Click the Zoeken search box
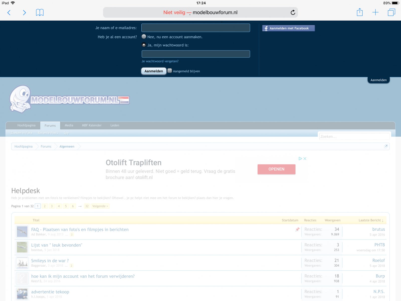Image resolution: width=401 pixels, height=301 pixels. (354, 137)
